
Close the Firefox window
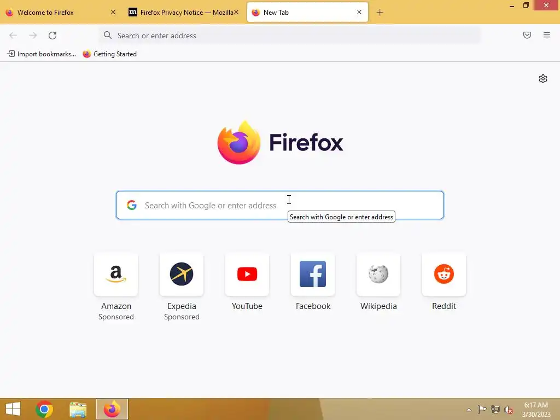click(x=546, y=5)
